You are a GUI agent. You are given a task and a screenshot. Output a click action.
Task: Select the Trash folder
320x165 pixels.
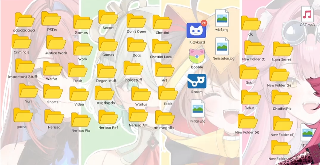[x=78, y=70]
